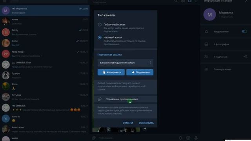This screenshot has width=251, height=141.
Task: Click СОХРАНИТЬ to save the channel type
Action: tap(146, 123)
